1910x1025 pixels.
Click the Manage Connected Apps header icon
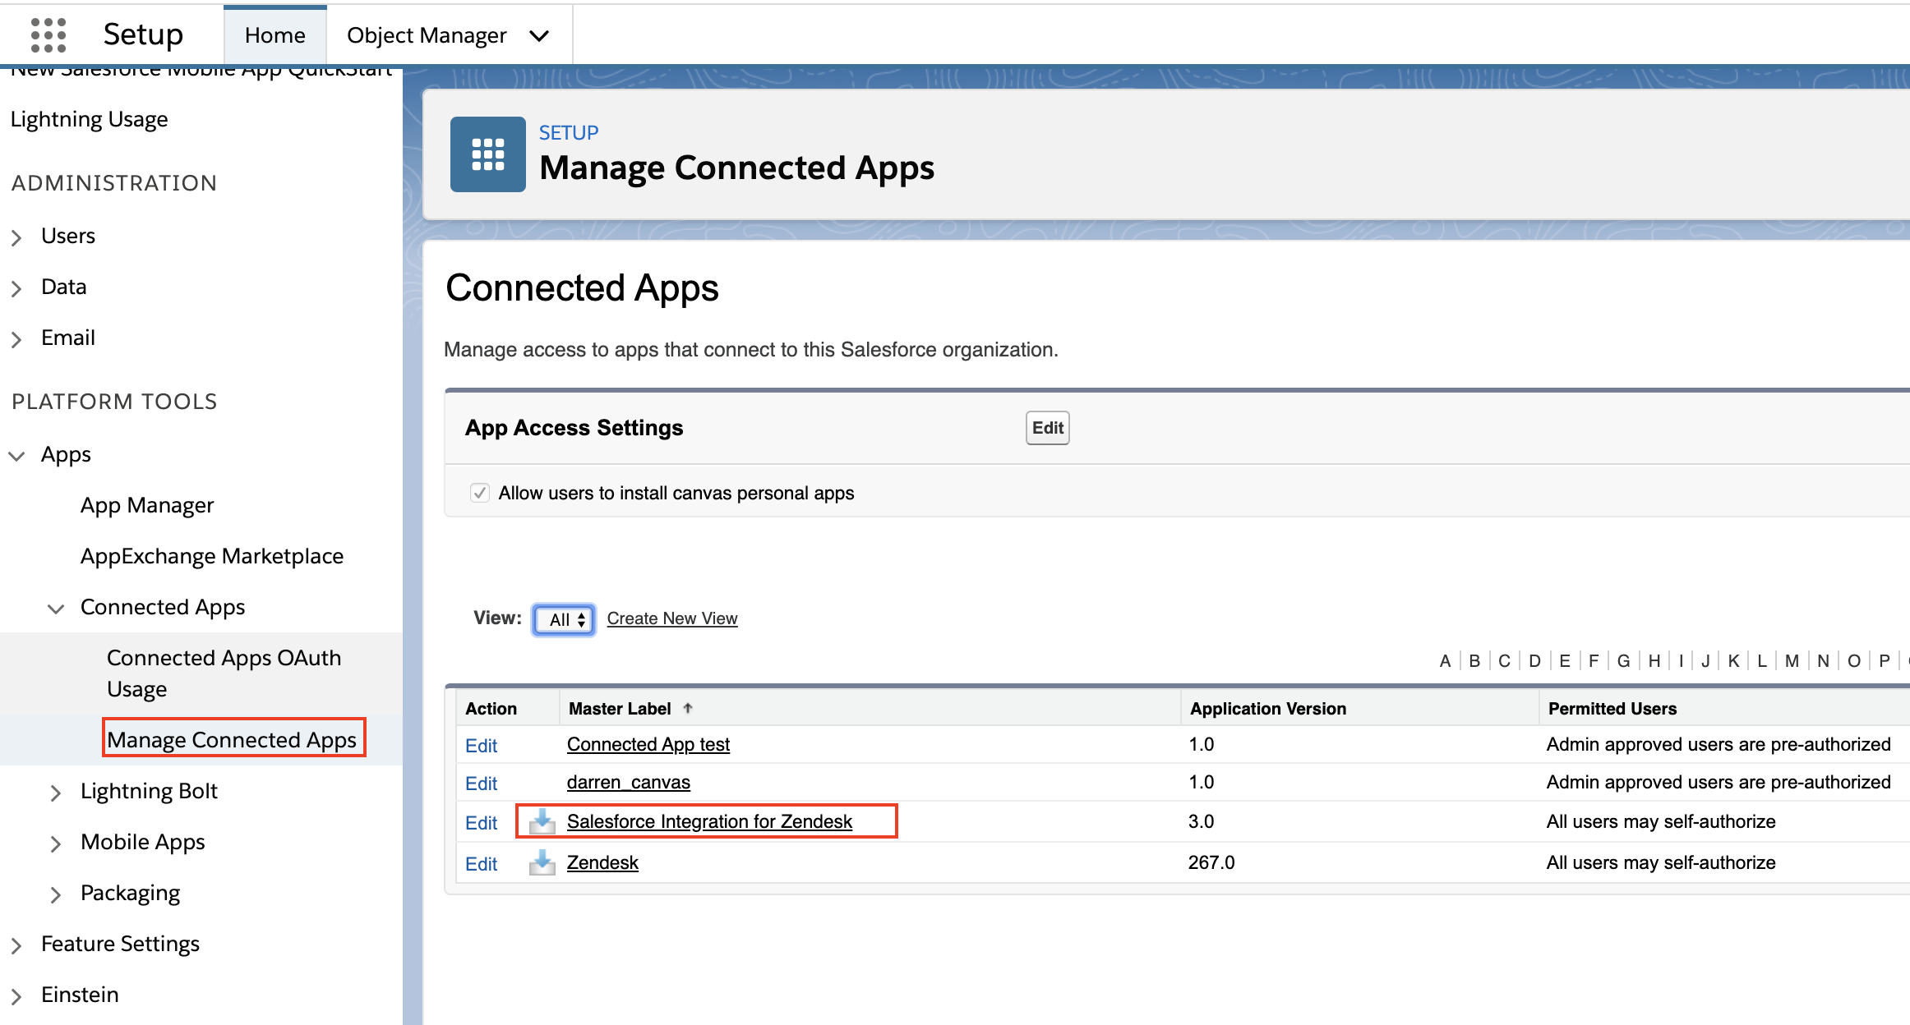pos(487,154)
